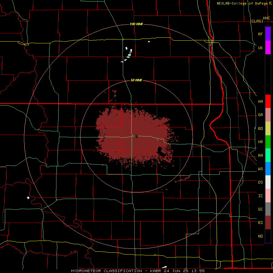The height and width of the screenshot is (273, 273).
Task: Click the RF legend label
Action: point(260,34)
